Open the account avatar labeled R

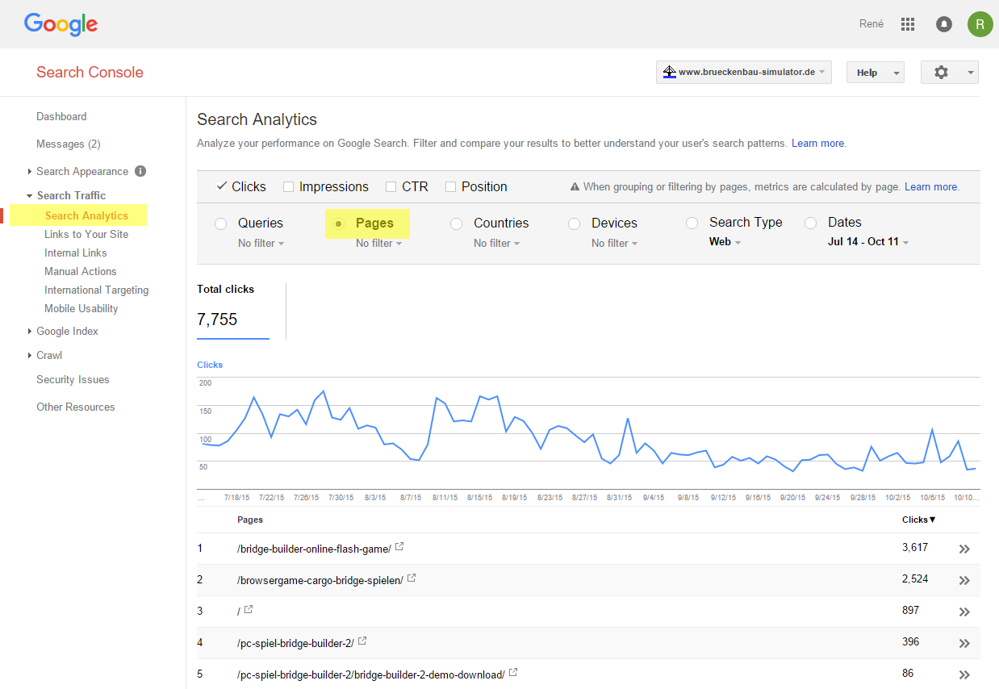[980, 24]
